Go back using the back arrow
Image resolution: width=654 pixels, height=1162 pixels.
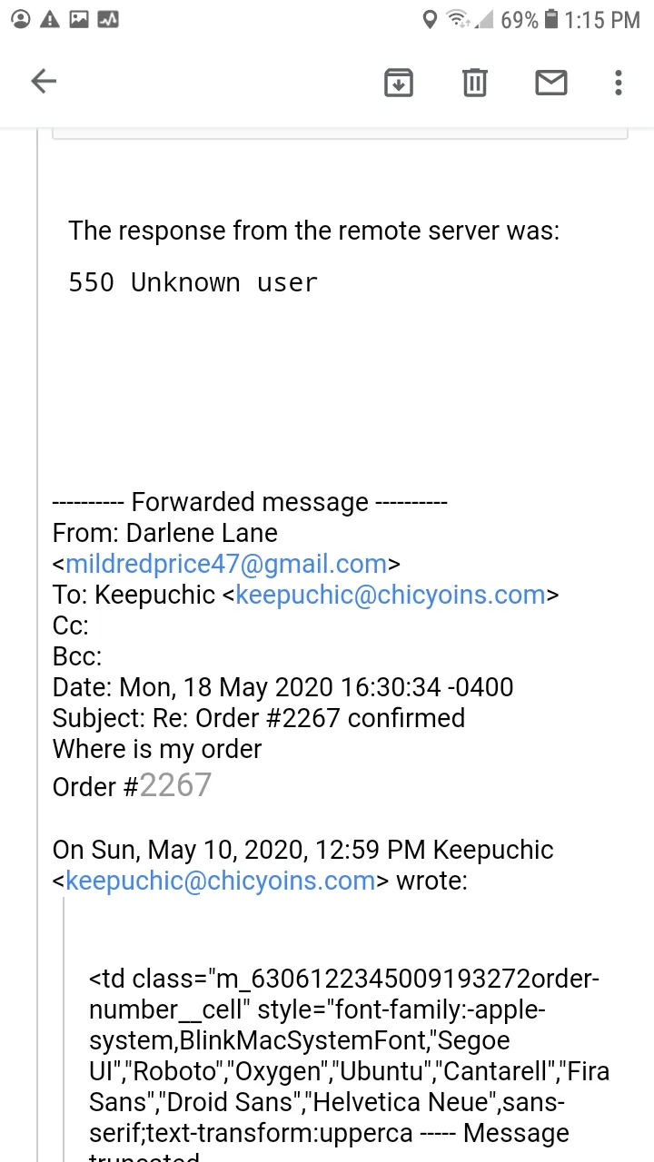[x=44, y=82]
